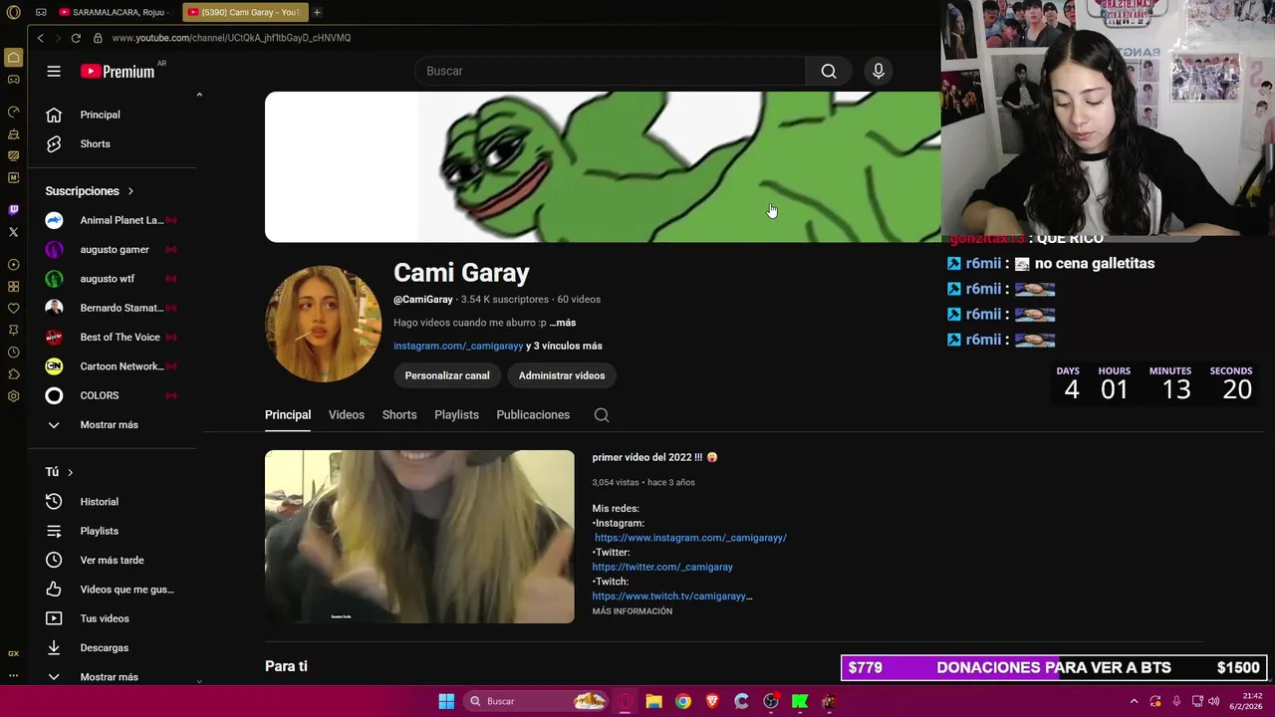Open the Animal Planet La... subscription

(112, 220)
